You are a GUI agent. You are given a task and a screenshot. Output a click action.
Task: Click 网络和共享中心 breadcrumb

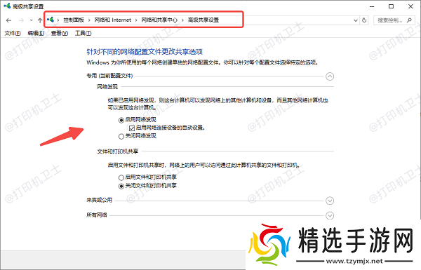[x=159, y=20]
